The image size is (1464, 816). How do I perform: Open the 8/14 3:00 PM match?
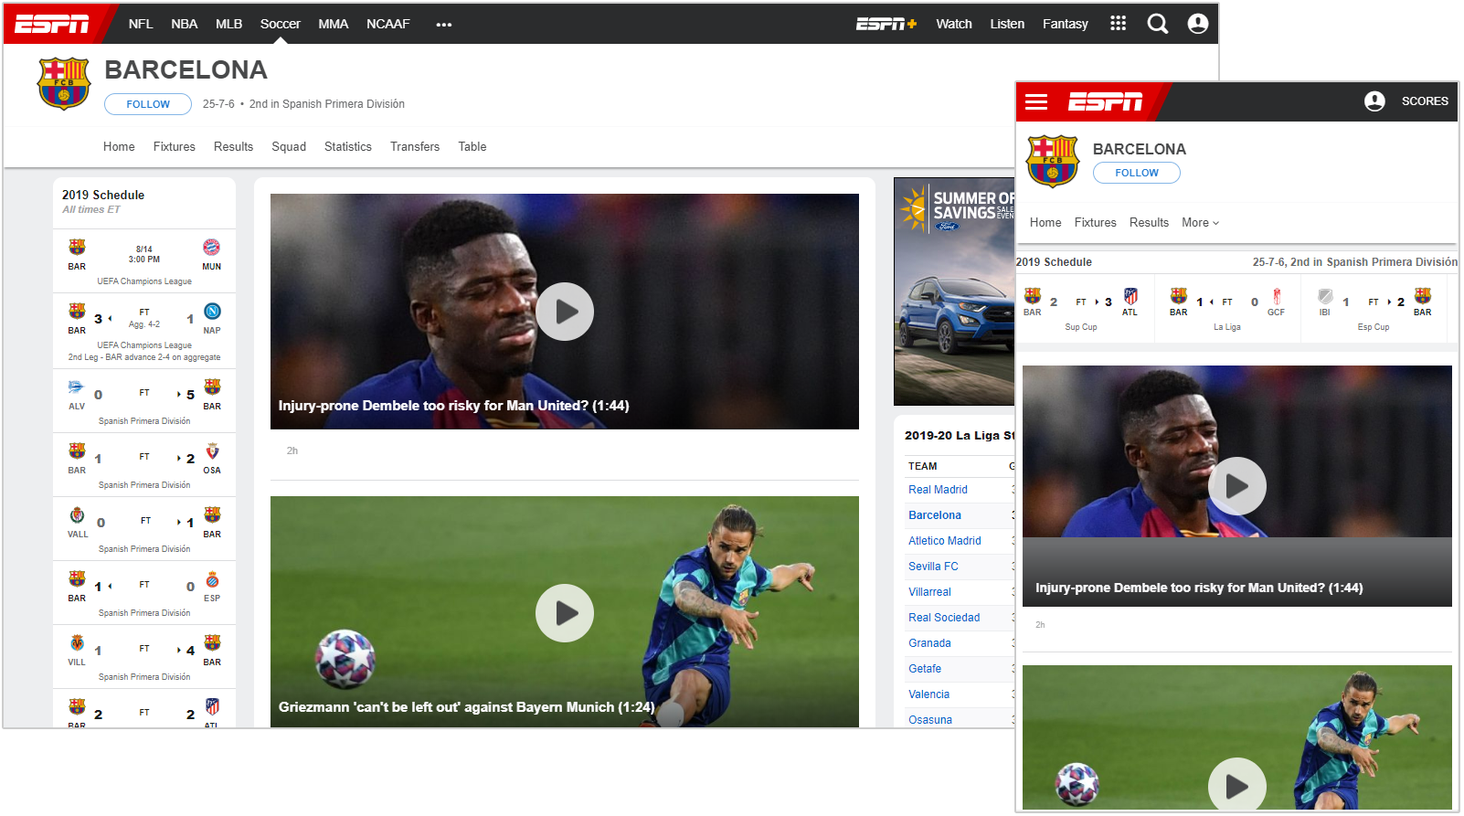tap(144, 260)
